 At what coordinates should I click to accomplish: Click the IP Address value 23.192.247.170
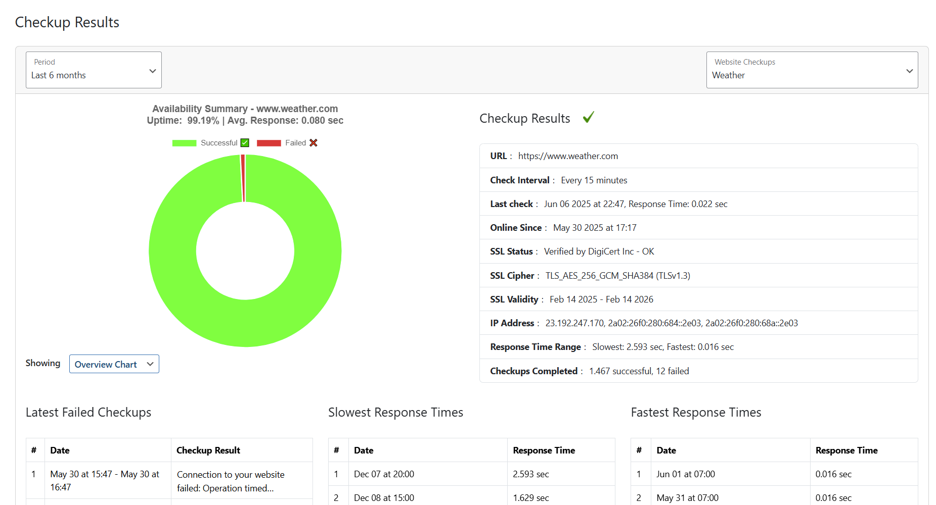[x=574, y=323]
